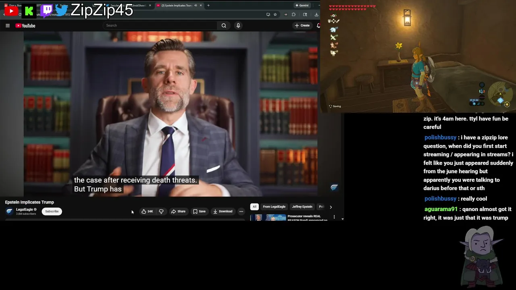Viewport: 516px width, 290px height.
Task: Click the game hearts health row
Action: pyautogui.click(x=352, y=8)
